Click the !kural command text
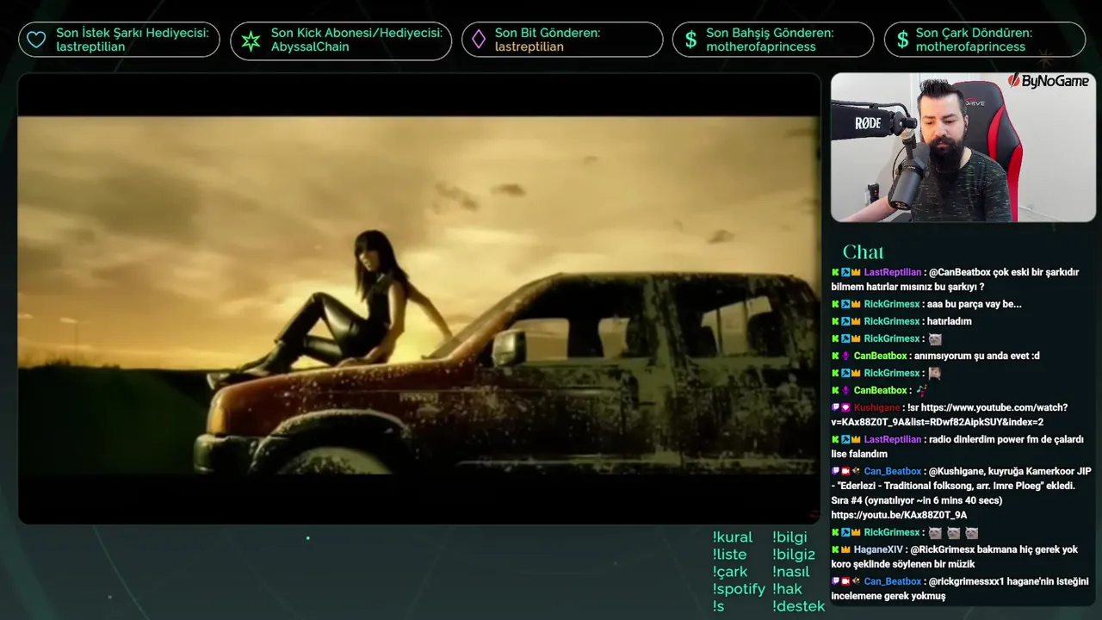Viewport: 1102px width, 620px height. [x=733, y=537]
